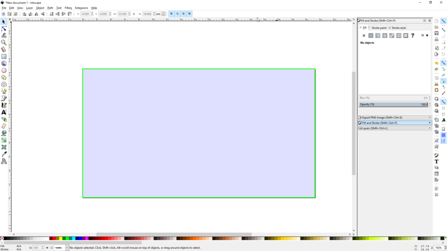Click the Undo arrow in command bar
The width and height of the screenshot is (447, 251).
pos(437,63)
